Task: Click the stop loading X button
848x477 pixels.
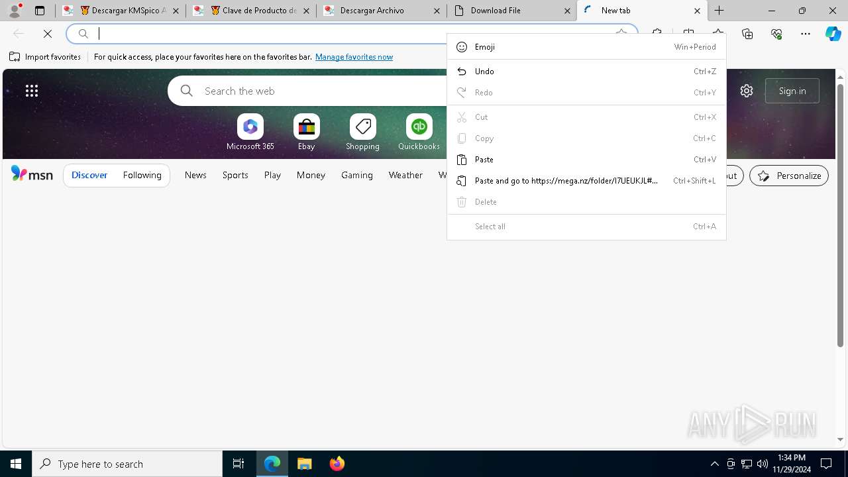Action: [48, 34]
